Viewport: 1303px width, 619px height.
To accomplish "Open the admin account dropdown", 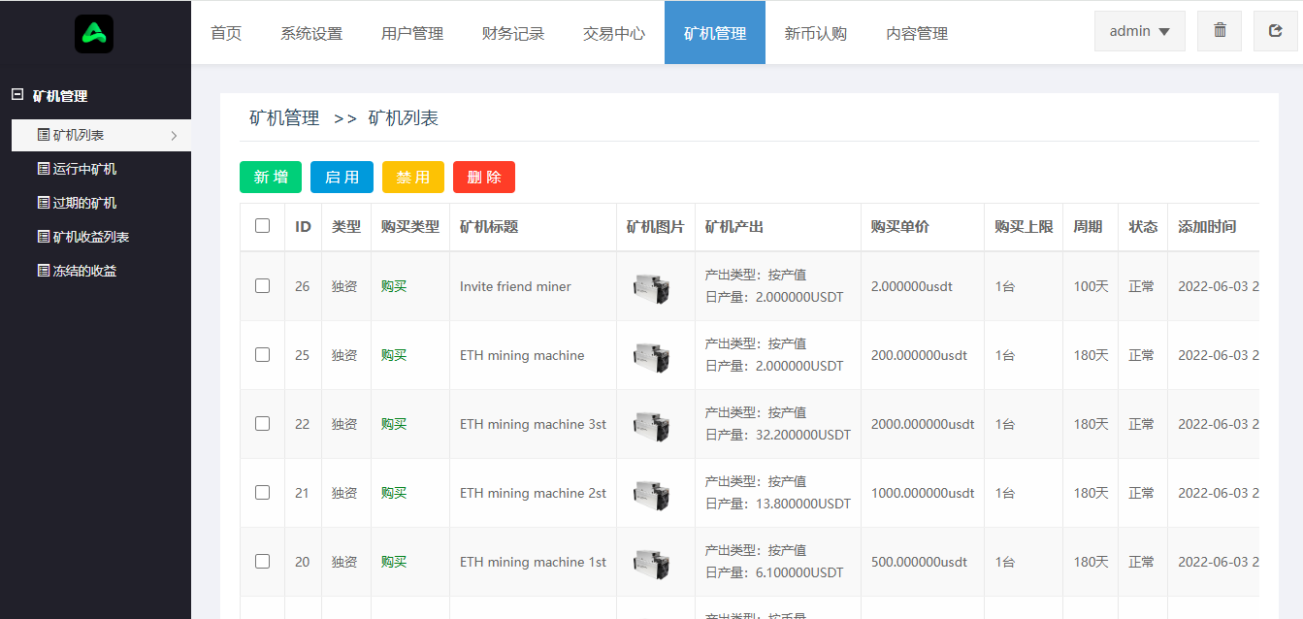I will (x=1139, y=30).
